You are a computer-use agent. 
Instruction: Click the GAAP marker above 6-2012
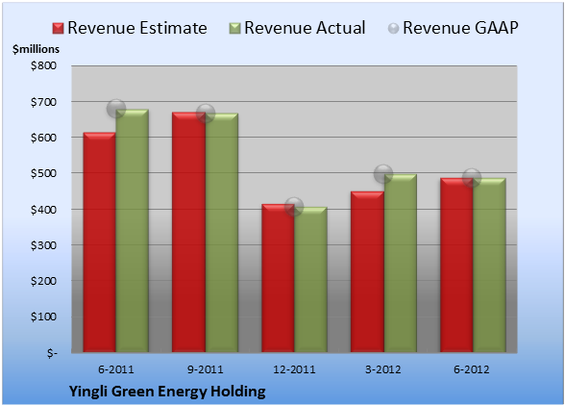472,177
